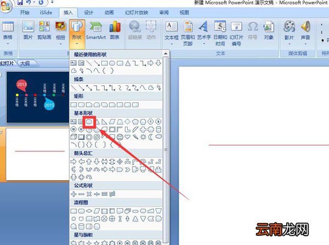The image size is (329, 245).
Task: Undo the last action in quick access toolbar
Action: coord(30,2)
